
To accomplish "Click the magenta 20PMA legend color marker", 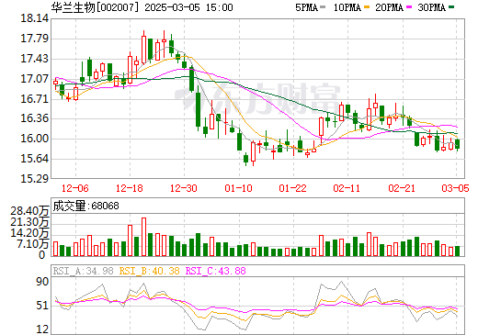I will [x=409, y=7].
